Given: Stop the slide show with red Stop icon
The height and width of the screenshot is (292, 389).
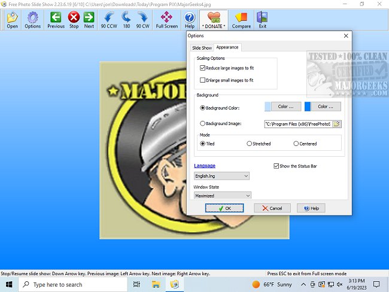Looking at the screenshot, I should 74,19.
